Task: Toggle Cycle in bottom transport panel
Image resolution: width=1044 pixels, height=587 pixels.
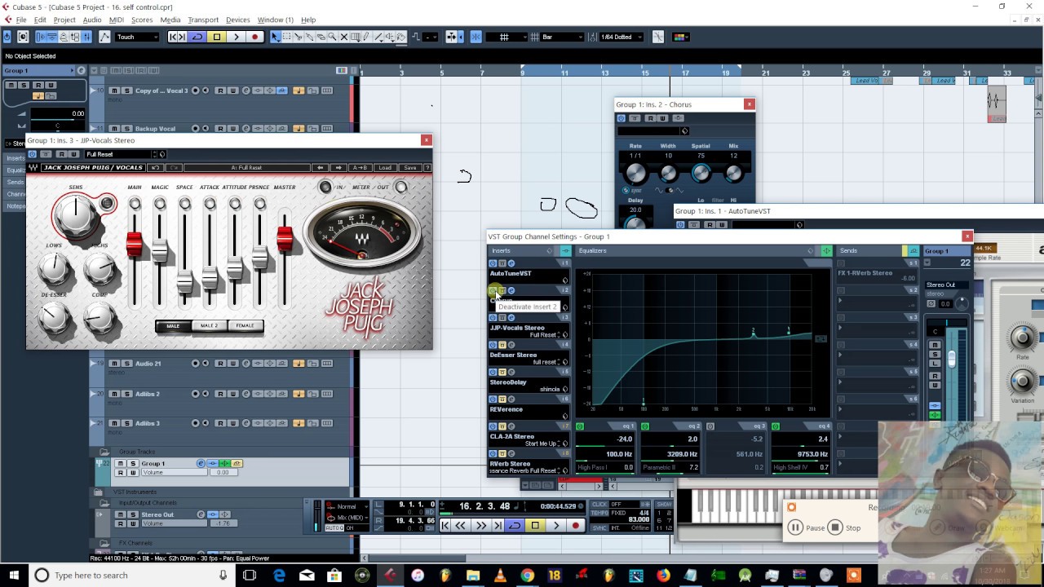Action: point(515,526)
